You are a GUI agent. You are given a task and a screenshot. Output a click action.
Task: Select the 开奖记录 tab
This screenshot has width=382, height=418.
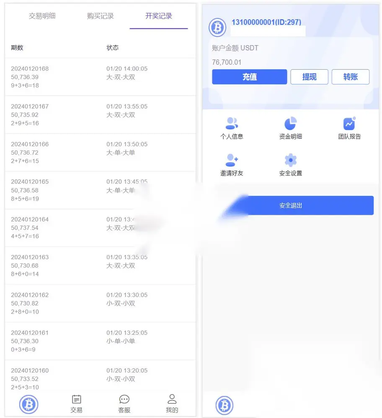click(x=159, y=16)
